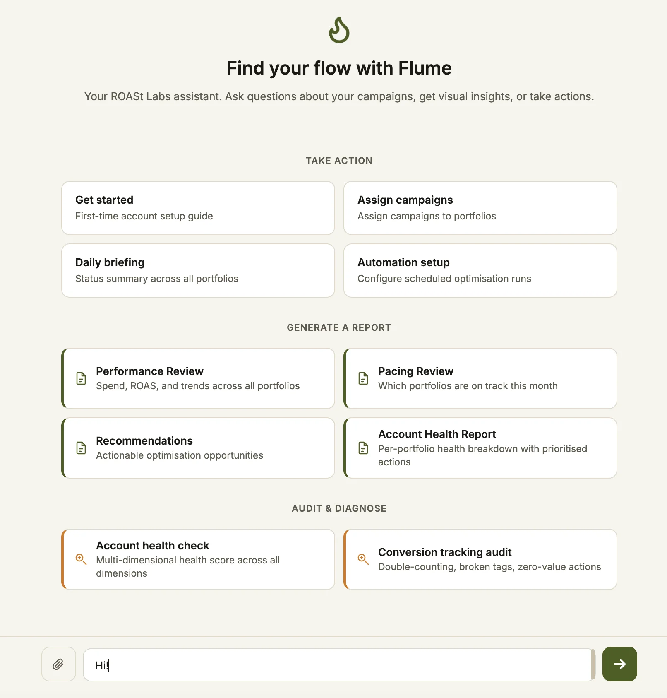
Task: Run the Account health check audit
Action: point(198,559)
